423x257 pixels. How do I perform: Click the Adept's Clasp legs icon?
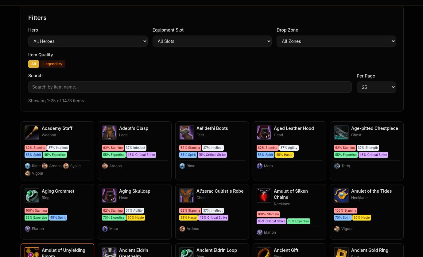(x=109, y=132)
